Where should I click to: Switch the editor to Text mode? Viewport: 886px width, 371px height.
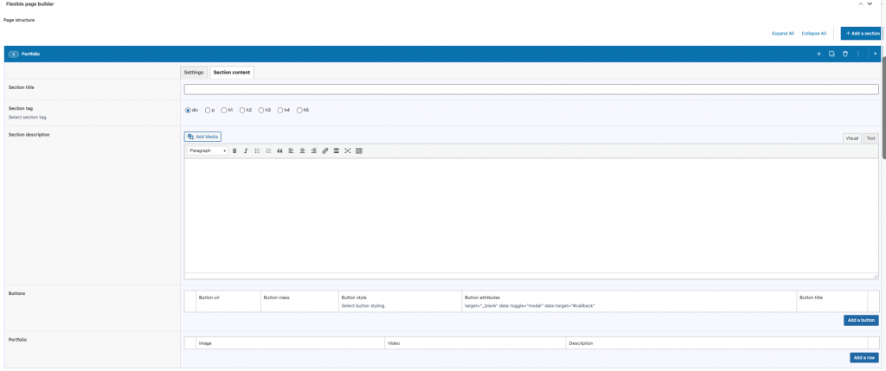(x=870, y=138)
